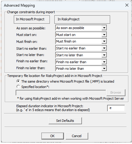Click the Set Defaults button

pos(65,121)
